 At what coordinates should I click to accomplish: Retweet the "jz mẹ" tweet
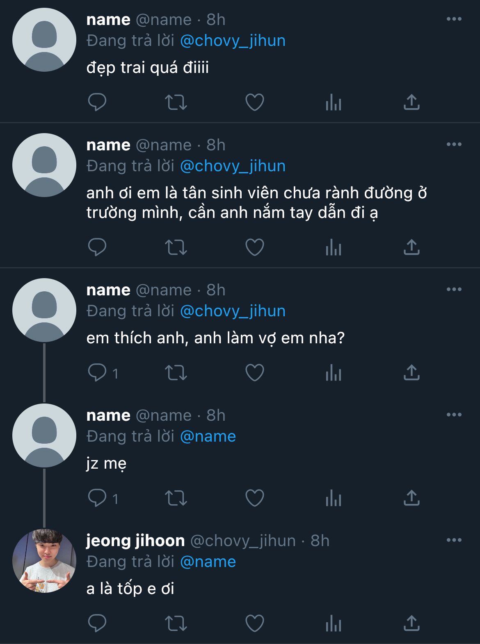[x=176, y=498]
